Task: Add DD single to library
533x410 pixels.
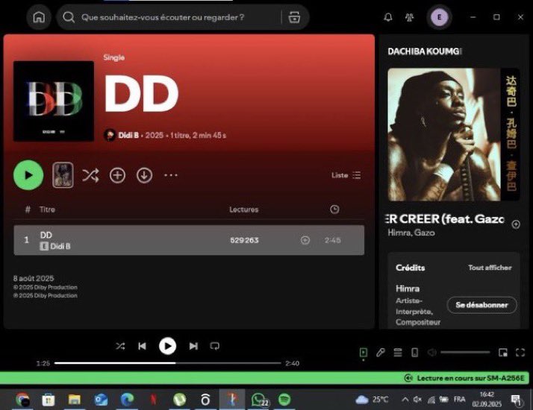Action: point(117,175)
